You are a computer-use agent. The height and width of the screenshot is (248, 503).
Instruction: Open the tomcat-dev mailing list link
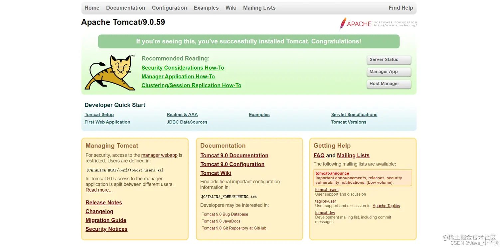[325, 213]
